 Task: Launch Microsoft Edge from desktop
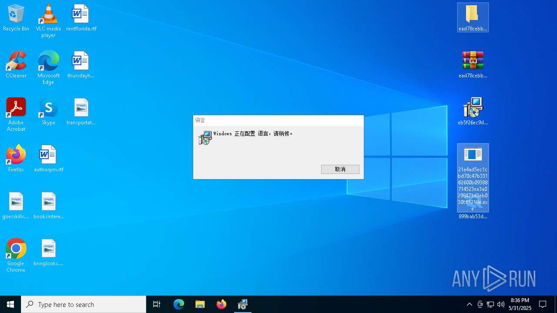coord(48,68)
